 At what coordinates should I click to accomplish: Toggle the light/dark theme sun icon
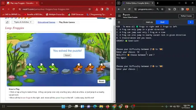coord(119,22)
